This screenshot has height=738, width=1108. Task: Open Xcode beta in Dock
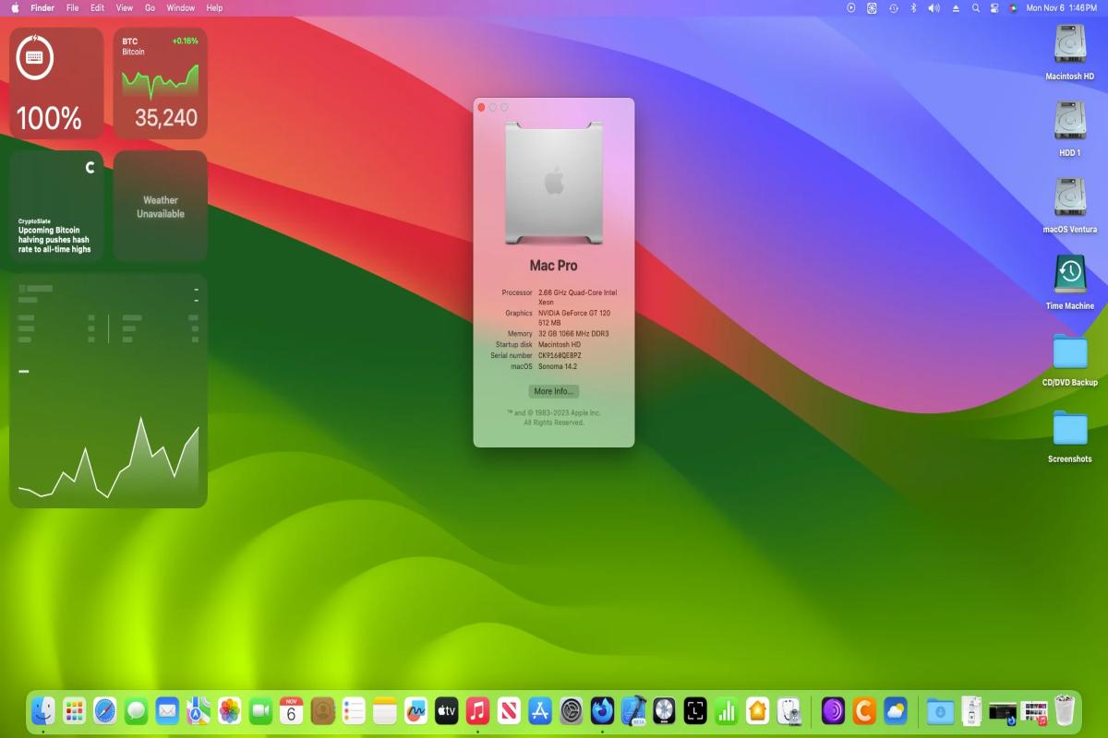pyautogui.click(x=633, y=711)
